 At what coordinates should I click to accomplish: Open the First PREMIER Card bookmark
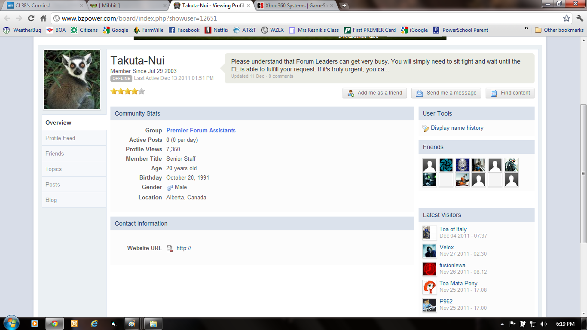(370, 30)
